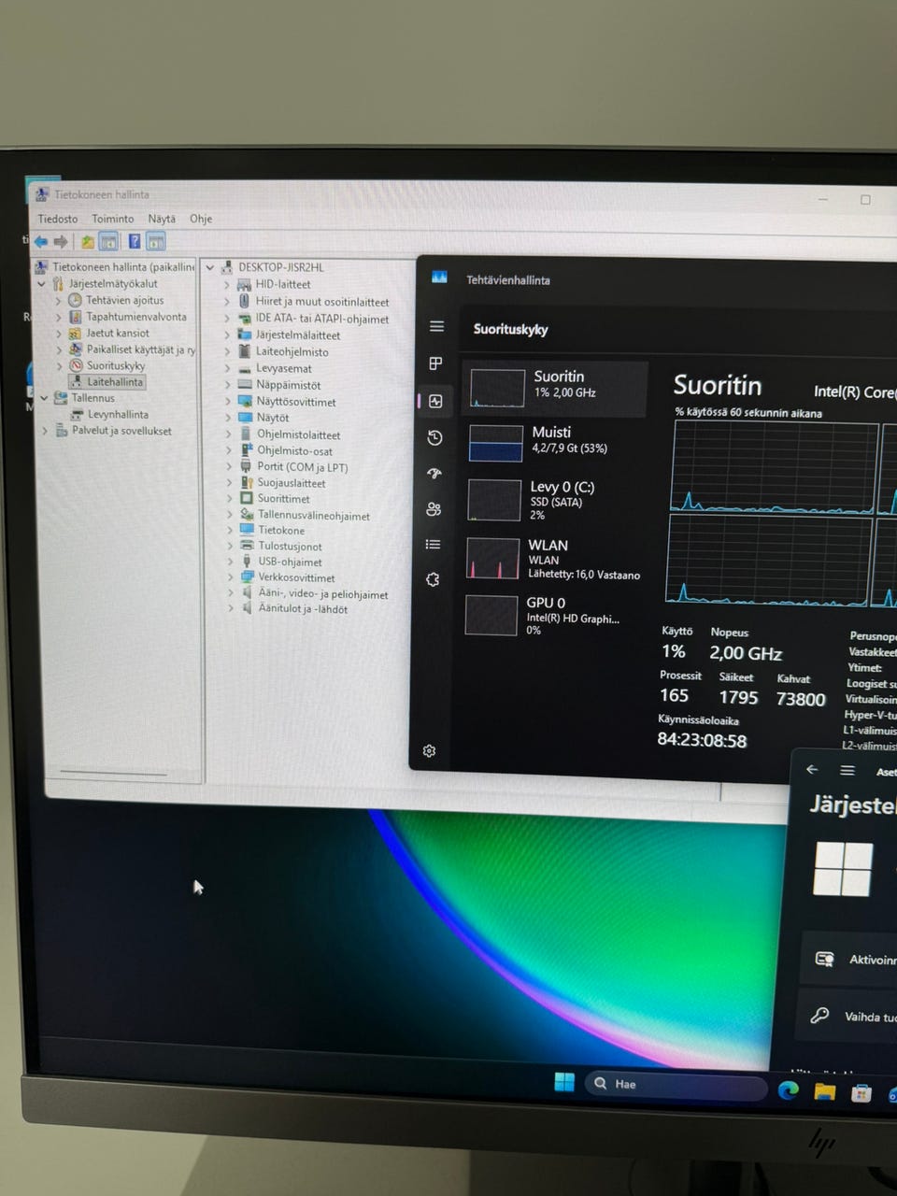Select the Muisti performance entry
This screenshot has width=897, height=1196.
tap(554, 443)
